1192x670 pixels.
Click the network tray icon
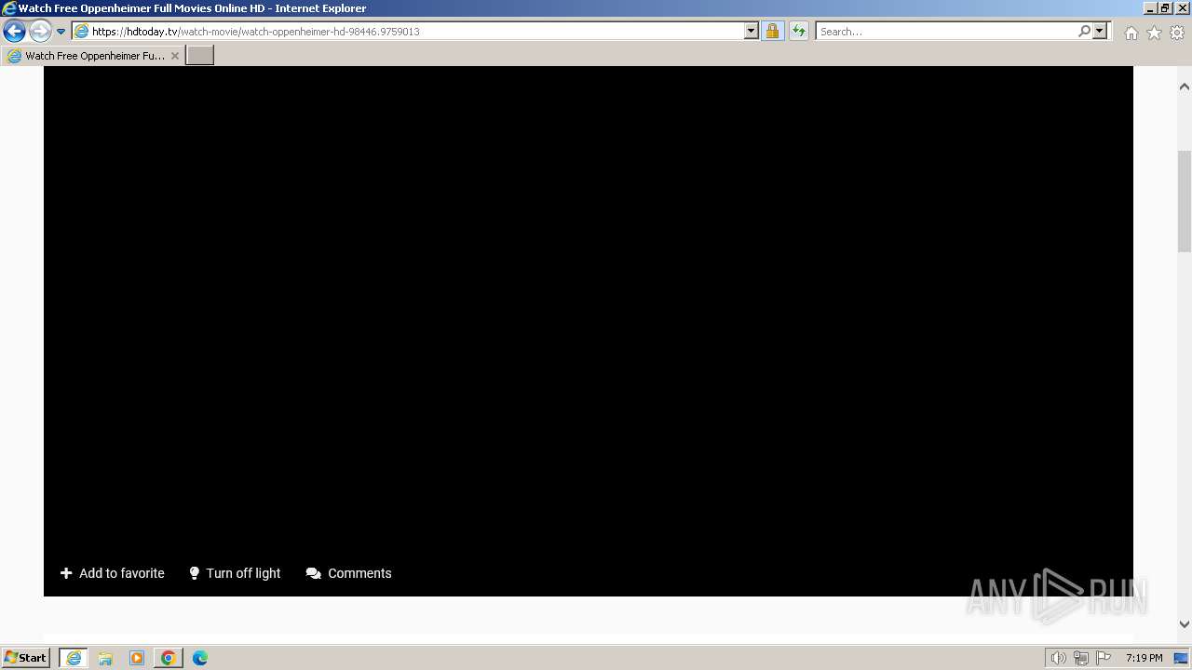[1081, 658]
